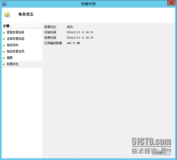Close the 恢复向导 window with X
This screenshot has height=160, width=177.
[x=171, y=3]
